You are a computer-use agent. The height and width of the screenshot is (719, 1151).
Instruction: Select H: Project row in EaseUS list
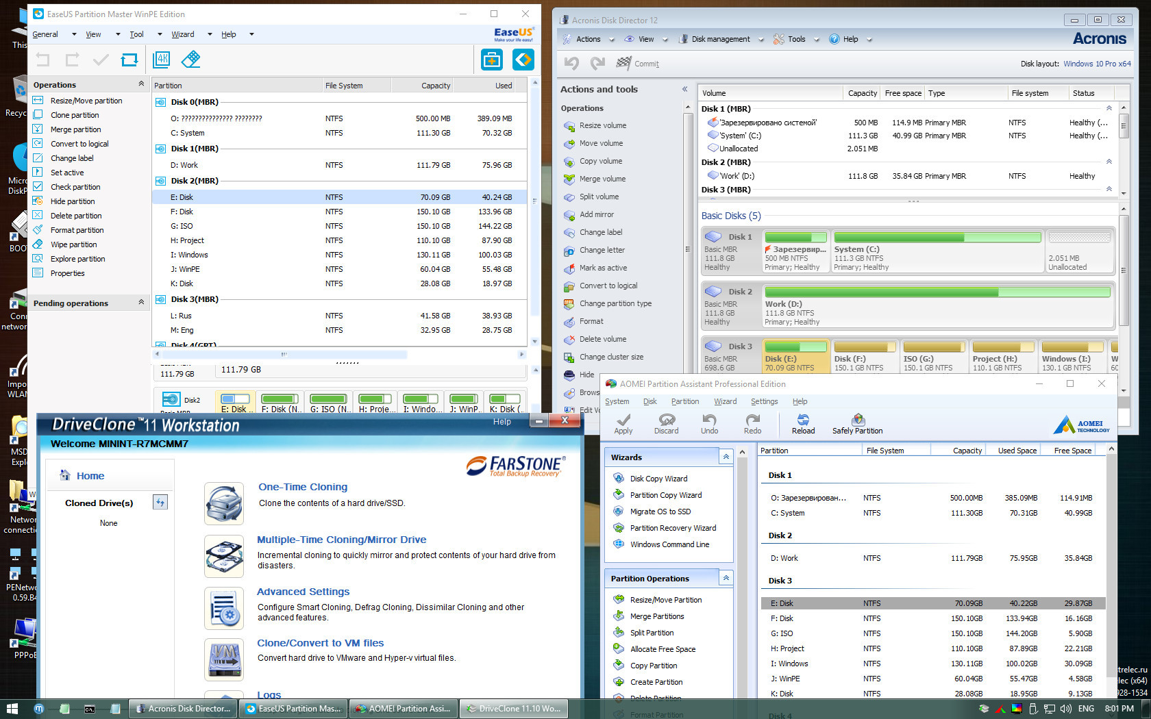[339, 240]
